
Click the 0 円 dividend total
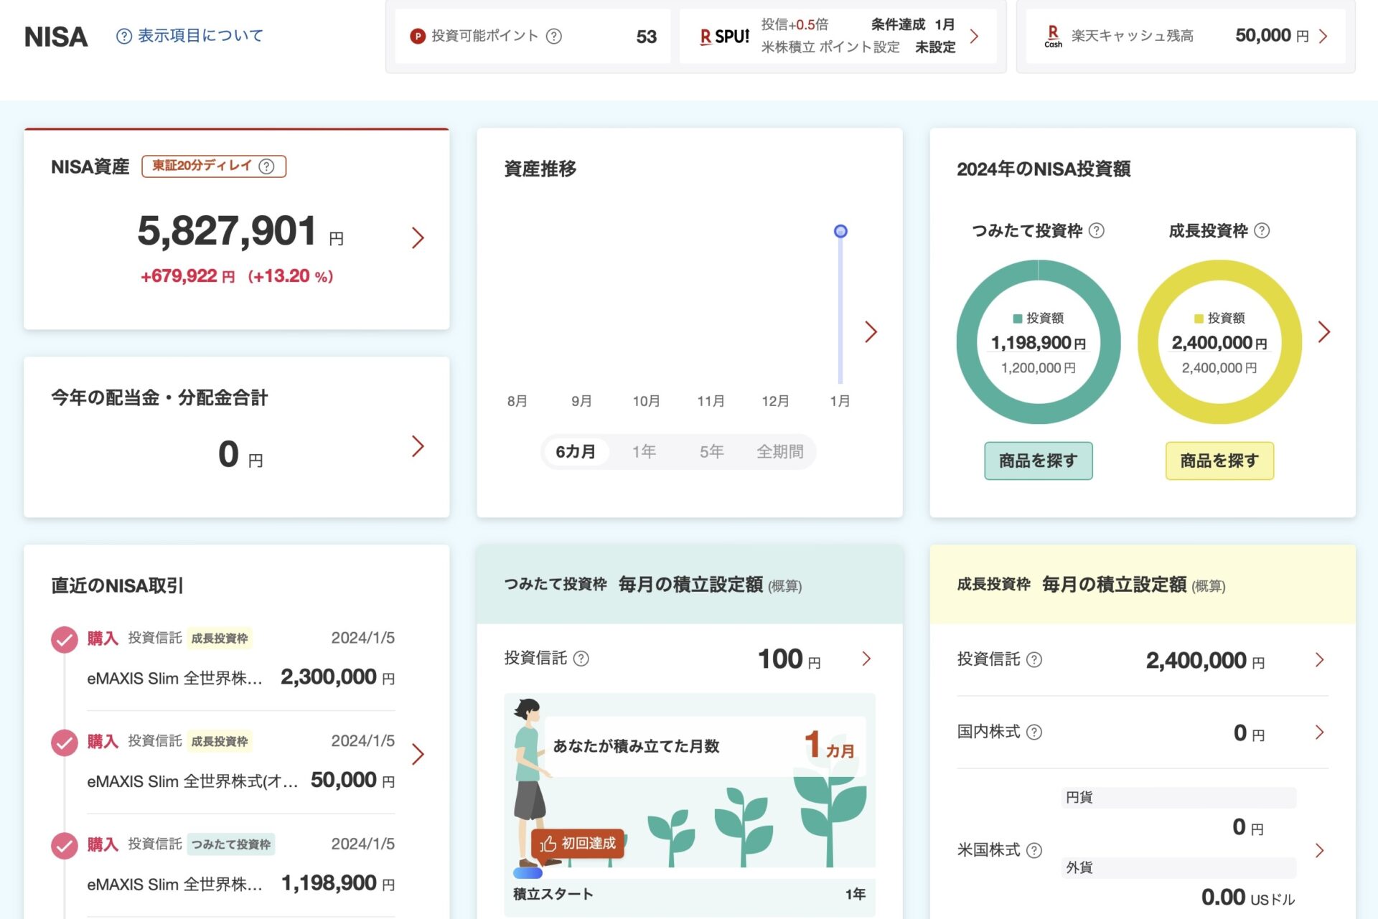click(x=240, y=455)
